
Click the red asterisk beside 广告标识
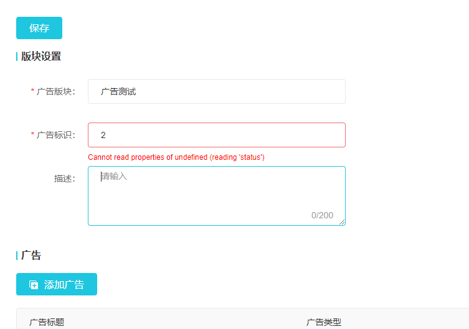click(x=33, y=135)
